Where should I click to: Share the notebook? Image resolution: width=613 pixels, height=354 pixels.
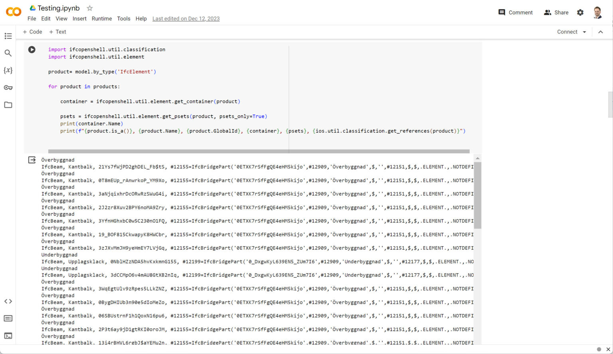coord(556,12)
